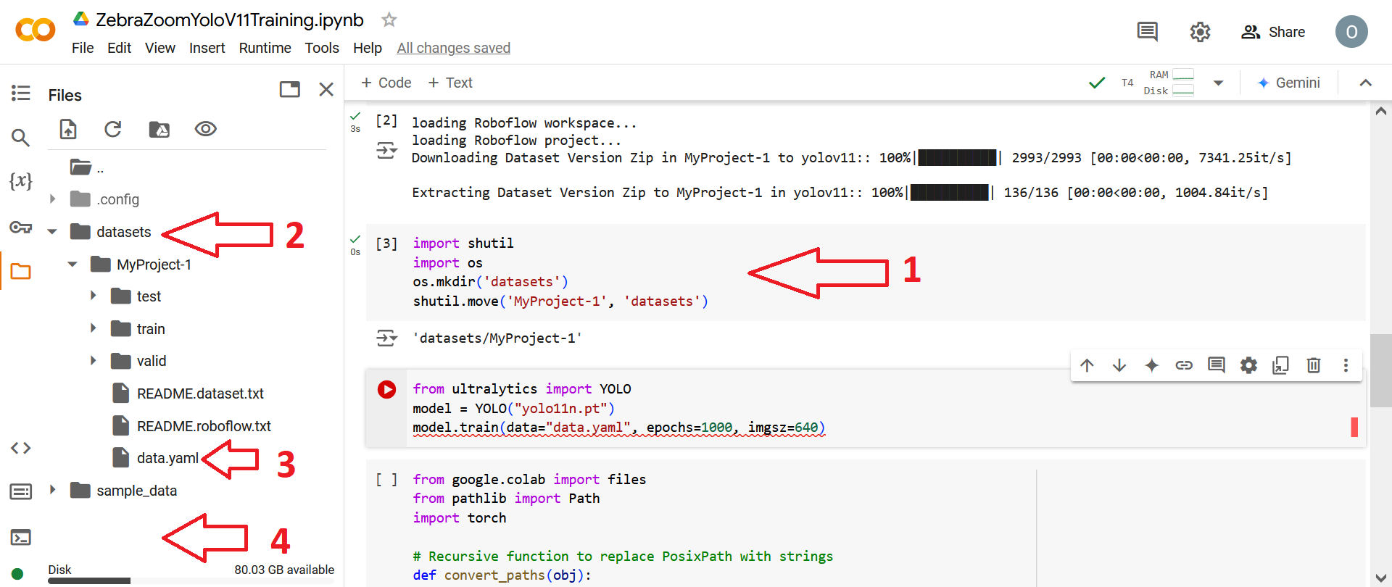1392x587 pixels.
Task: Star the ZebraZoomYoloV11Training notebook
Action: (389, 20)
